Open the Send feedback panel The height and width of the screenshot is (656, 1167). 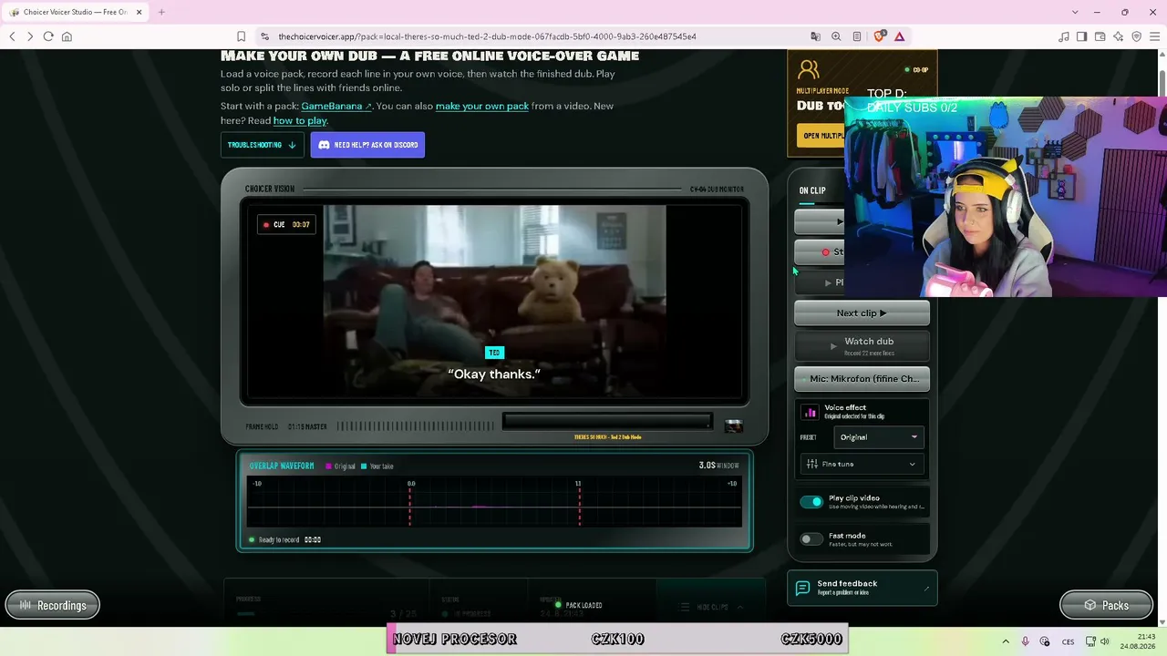862,588
